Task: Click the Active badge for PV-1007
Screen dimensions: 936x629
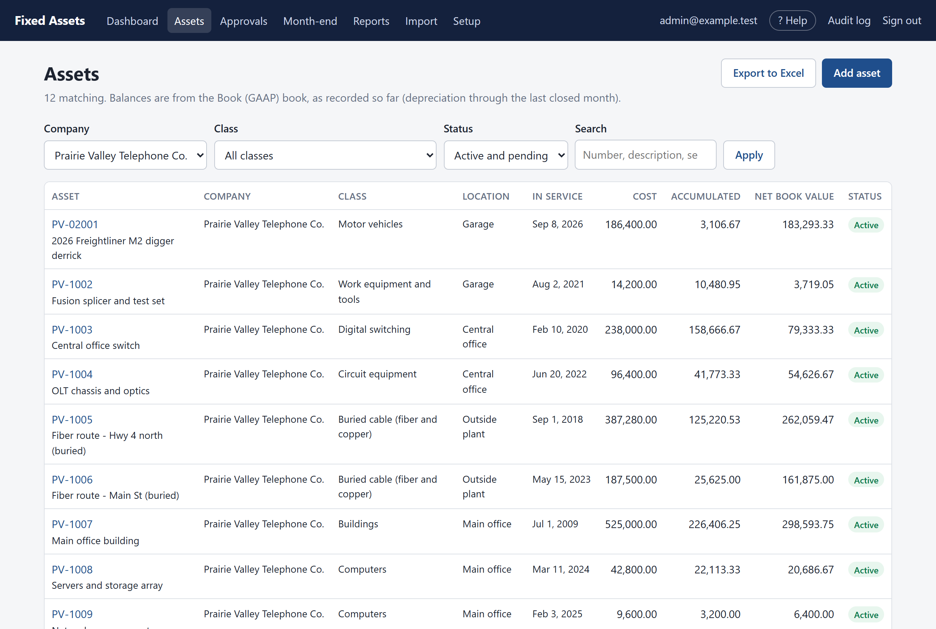Action: (x=866, y=525)
